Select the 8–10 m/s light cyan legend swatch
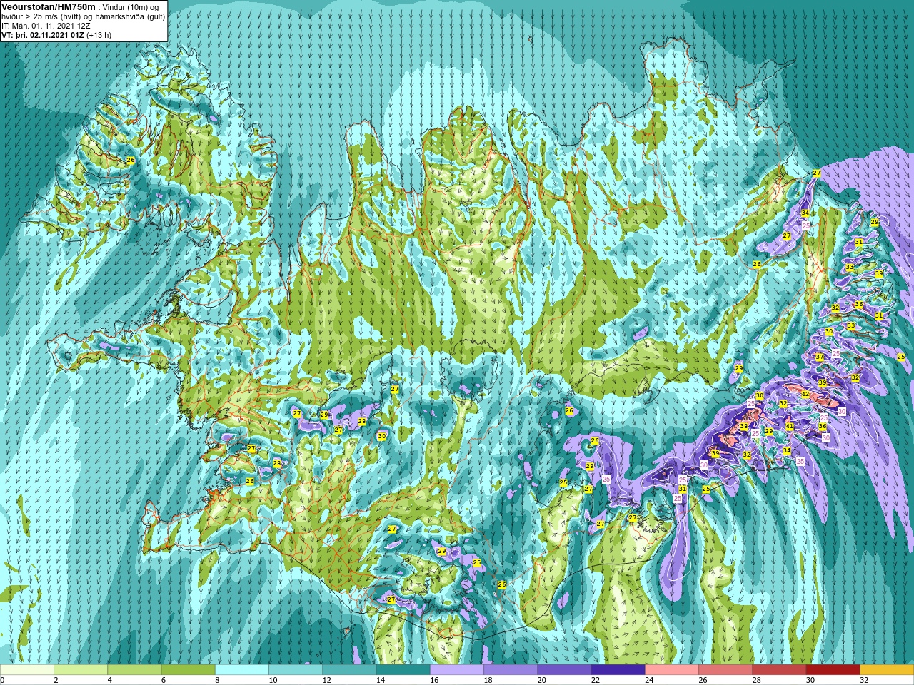This screenshot has height=685, width=914. [x=242, y=670]
